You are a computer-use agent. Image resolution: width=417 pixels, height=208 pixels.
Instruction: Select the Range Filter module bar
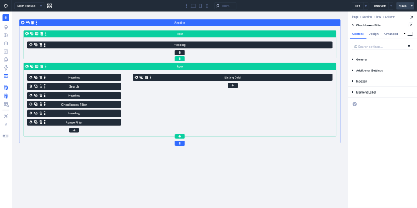(x=74, y=122)
